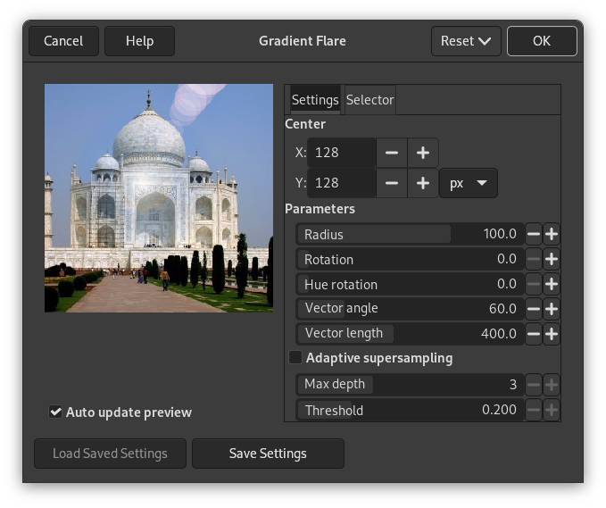Increase Rotation with its plus icon

552,260
